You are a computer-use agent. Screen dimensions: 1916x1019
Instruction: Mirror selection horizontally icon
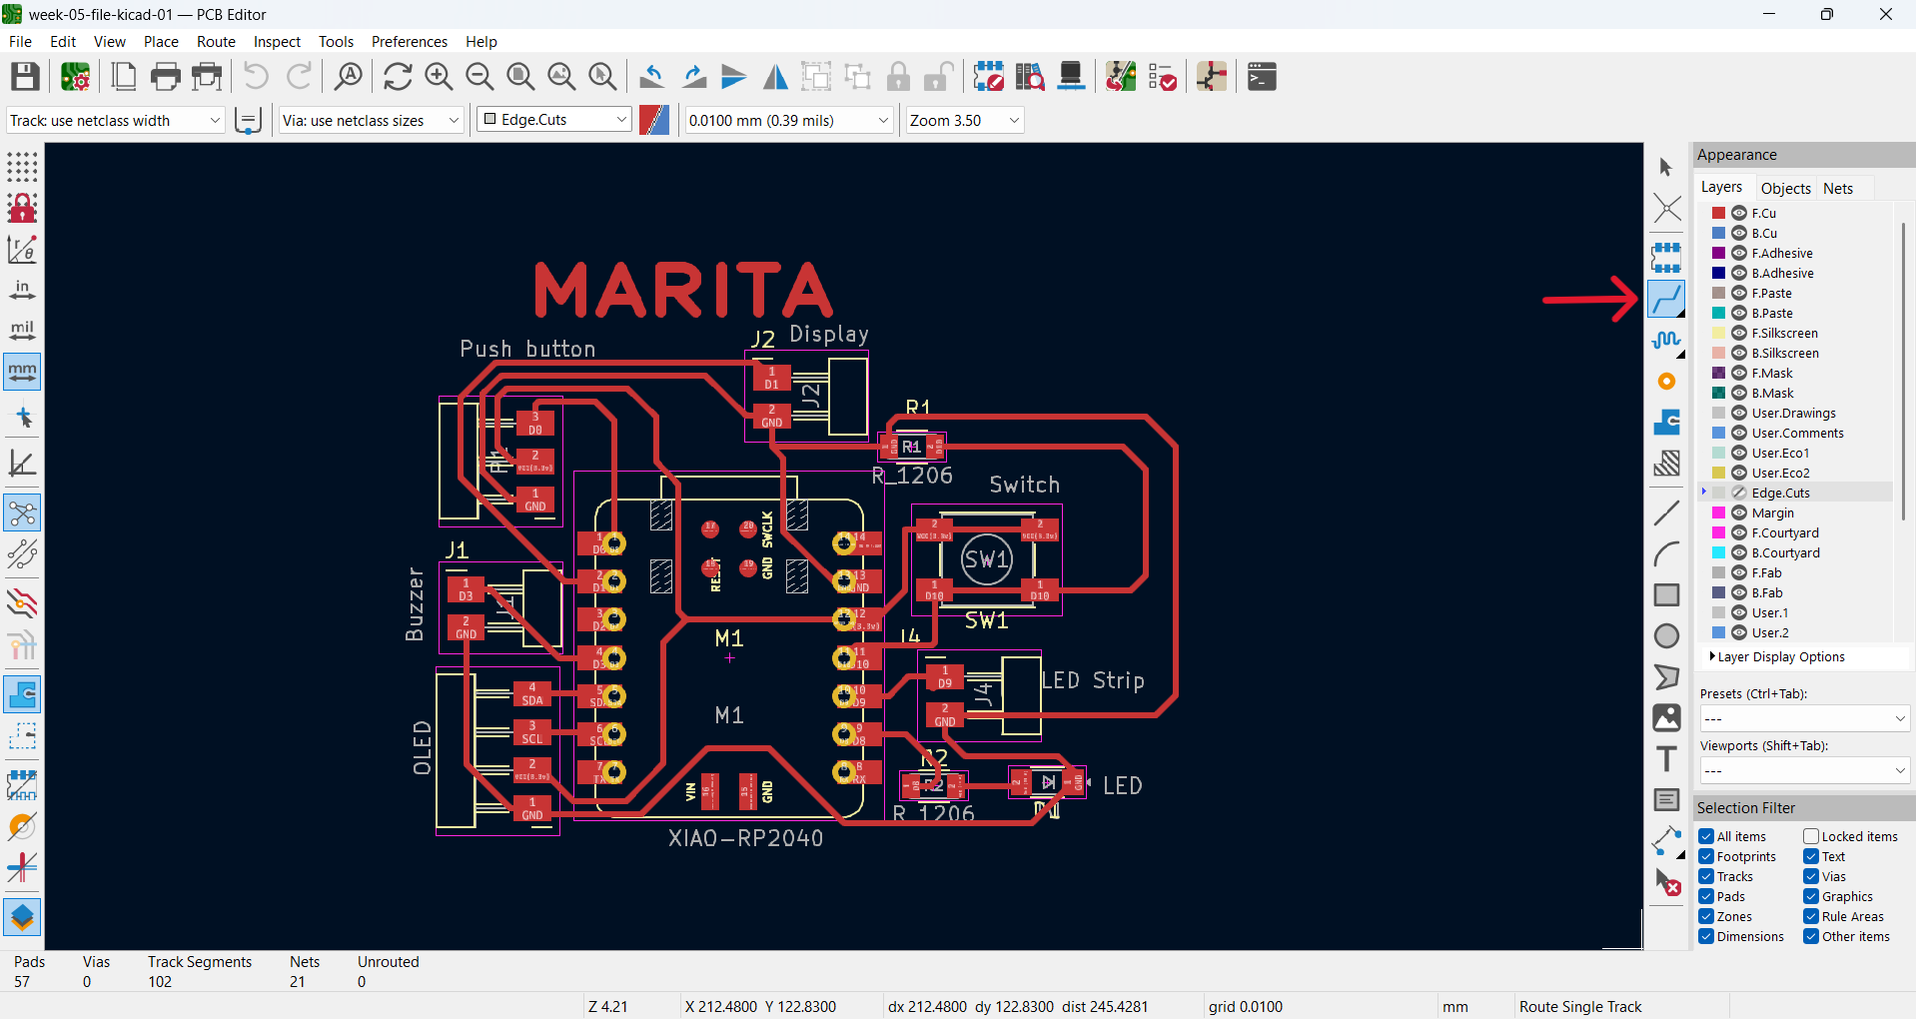point(775,77)
